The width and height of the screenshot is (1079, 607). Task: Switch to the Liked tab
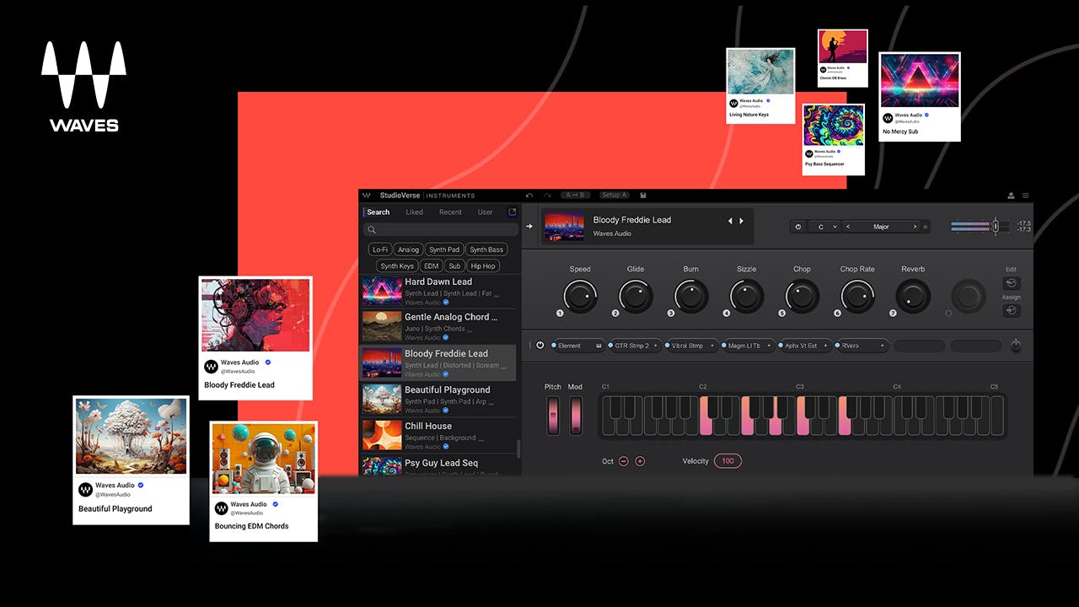tap(414, 212)
